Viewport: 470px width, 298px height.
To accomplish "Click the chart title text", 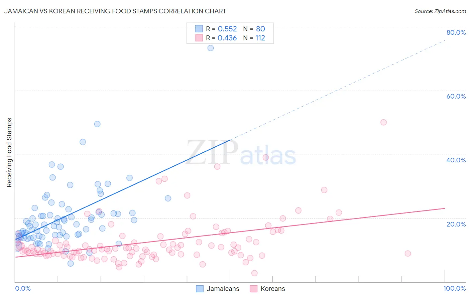I will 115,11.
